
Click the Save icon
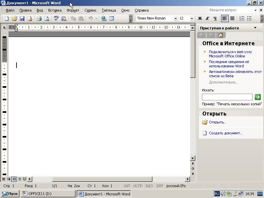point(22,19)
